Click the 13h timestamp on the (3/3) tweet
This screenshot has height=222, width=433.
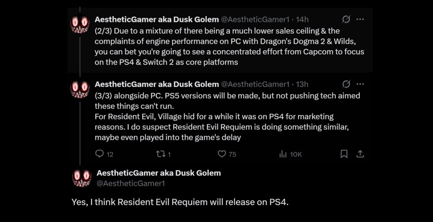(302, 84)
